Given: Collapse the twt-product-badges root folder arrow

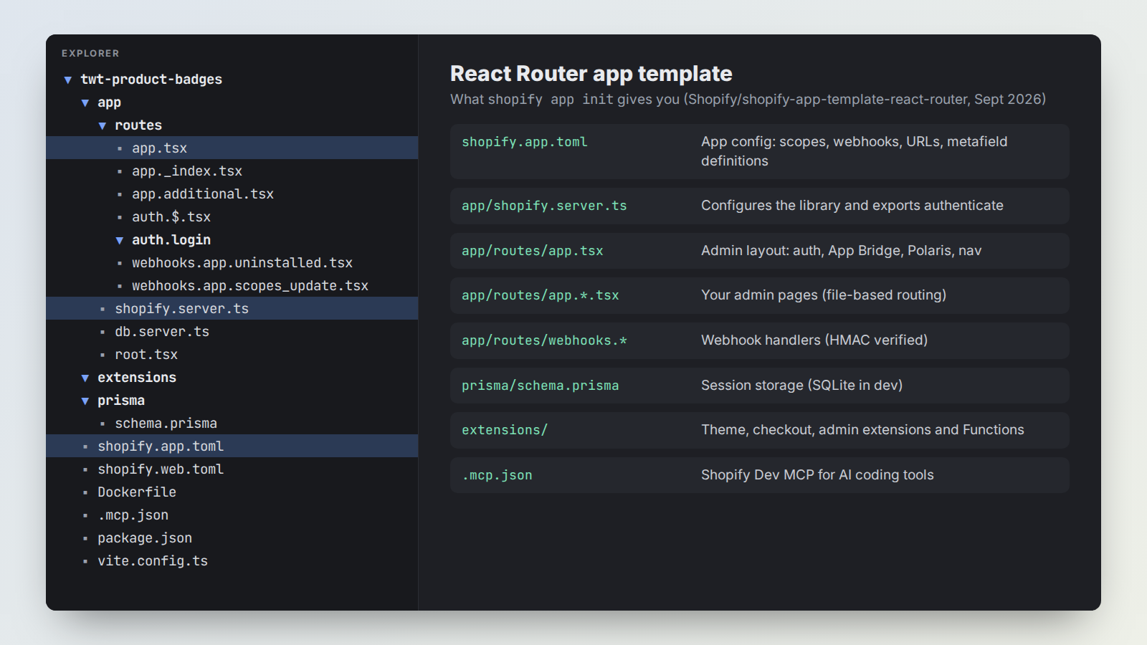Looking at the screenshot, I should tap(68, 80).
